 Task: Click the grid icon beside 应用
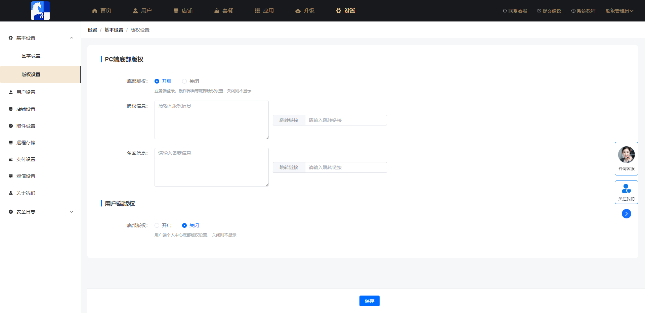click(x=257, y=11)
